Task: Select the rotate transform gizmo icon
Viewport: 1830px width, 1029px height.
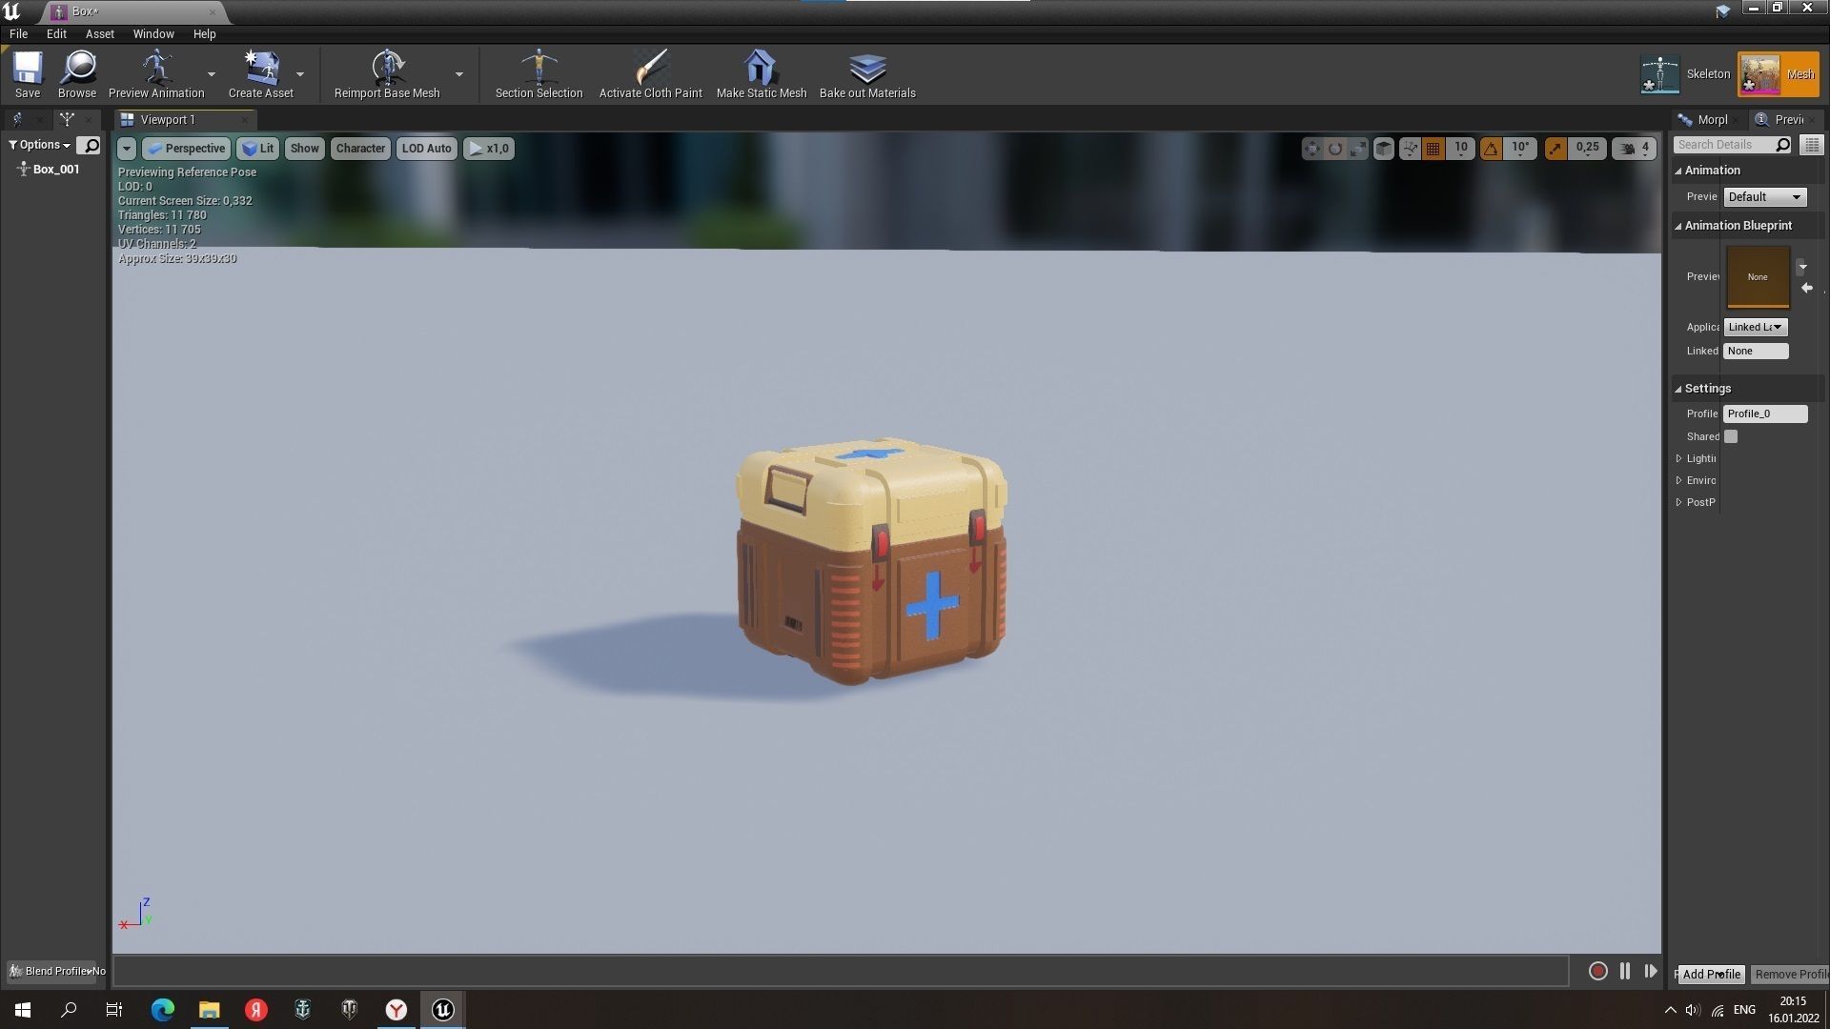Action: 1335,148
